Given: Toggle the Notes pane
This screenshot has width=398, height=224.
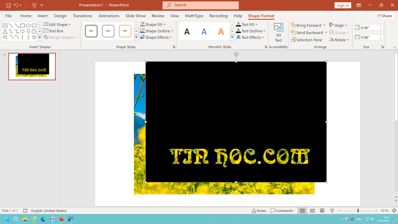Looking at the screenshot, I should [259, 211].
